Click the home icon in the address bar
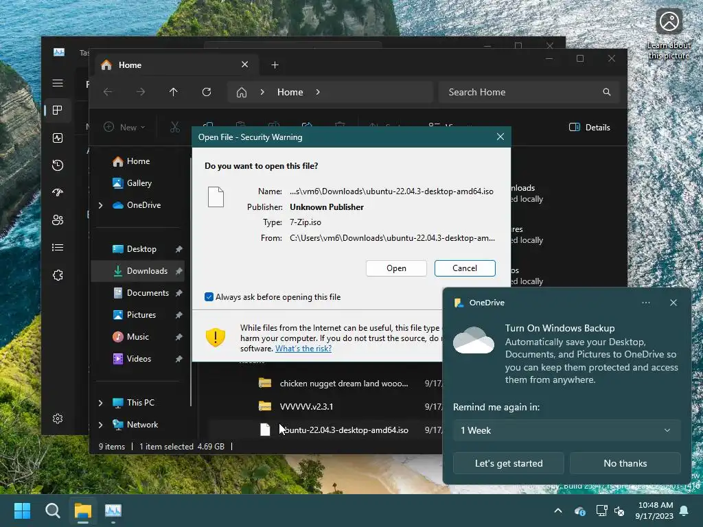The image size is (703, 527). [242, 93]
